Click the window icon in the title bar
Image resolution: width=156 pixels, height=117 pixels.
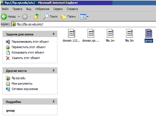tap(2, 3)
